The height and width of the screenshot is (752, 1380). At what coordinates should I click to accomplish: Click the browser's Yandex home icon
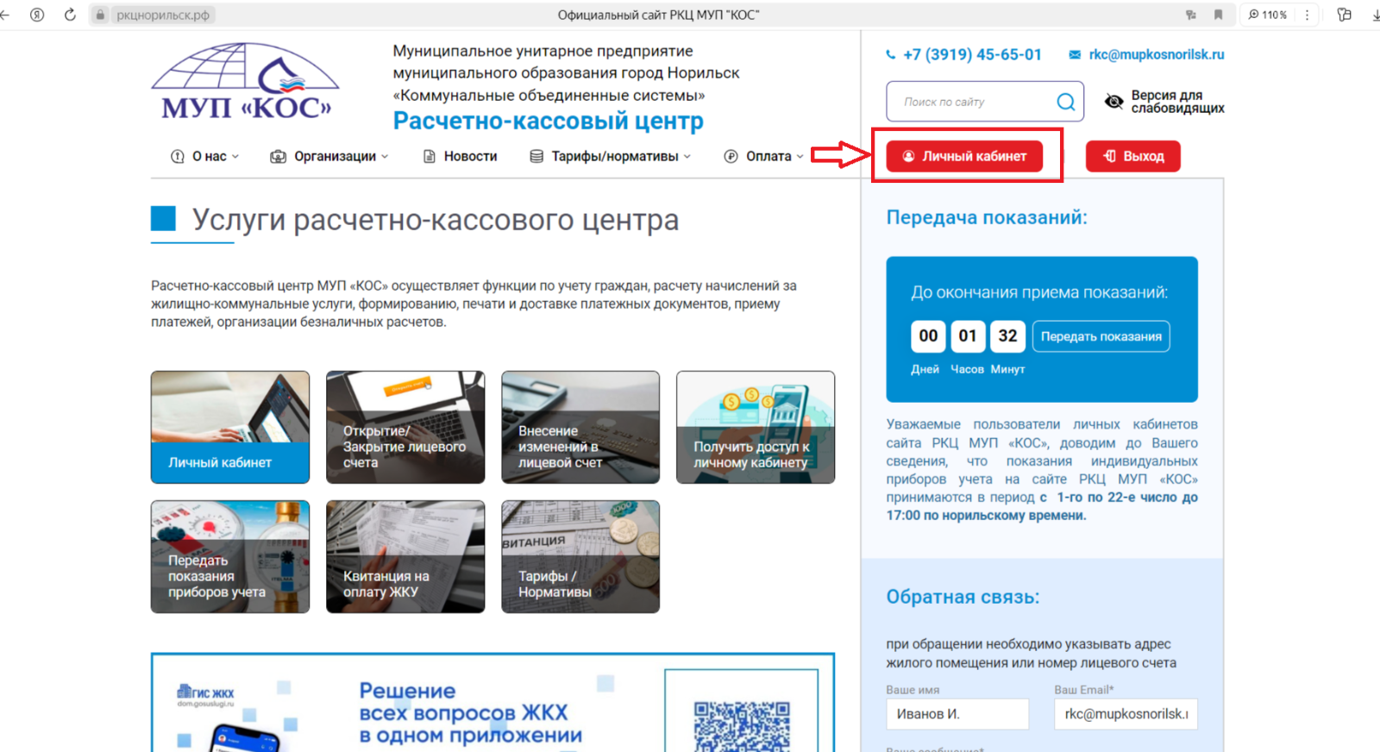[37, 15]
